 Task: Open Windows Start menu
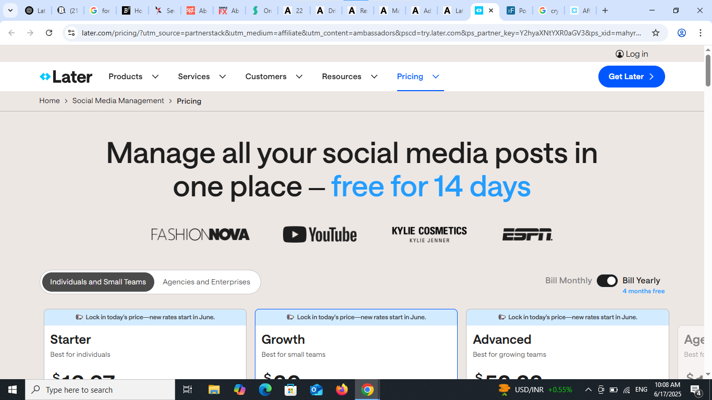click(x=13, y=390)
